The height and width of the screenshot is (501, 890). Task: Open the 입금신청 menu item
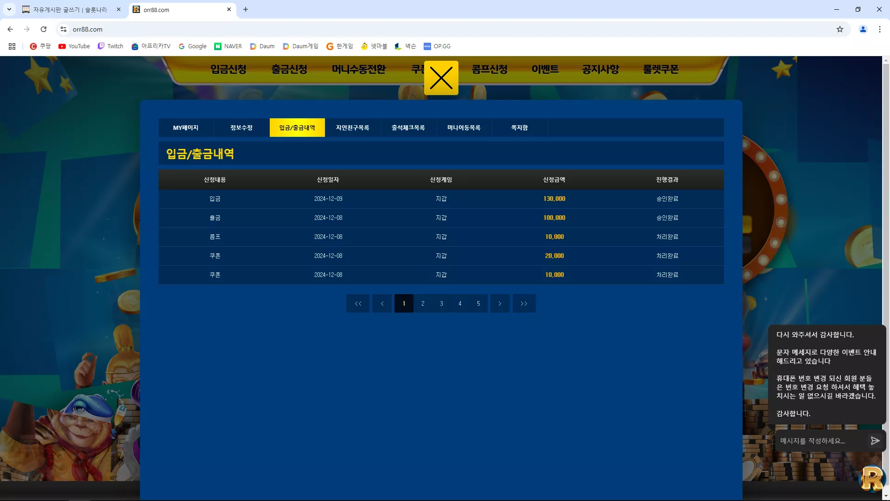(x=229, y=69)
